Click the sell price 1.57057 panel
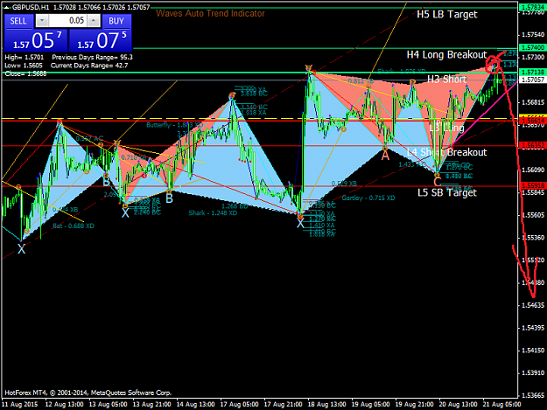Screen dimensions: 547x410 (x=36, y=40)
